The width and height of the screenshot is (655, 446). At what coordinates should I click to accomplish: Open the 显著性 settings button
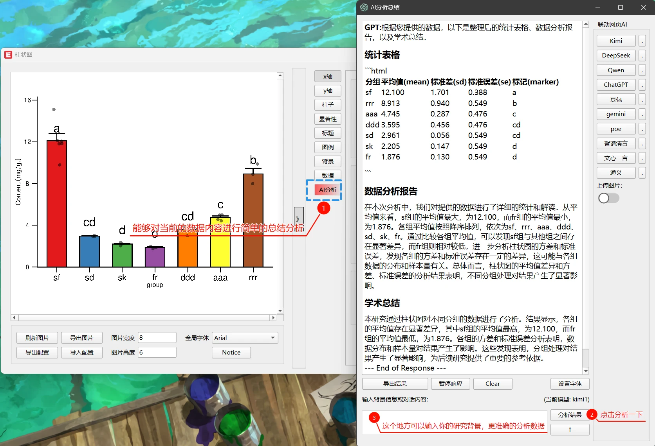(328, 119)
